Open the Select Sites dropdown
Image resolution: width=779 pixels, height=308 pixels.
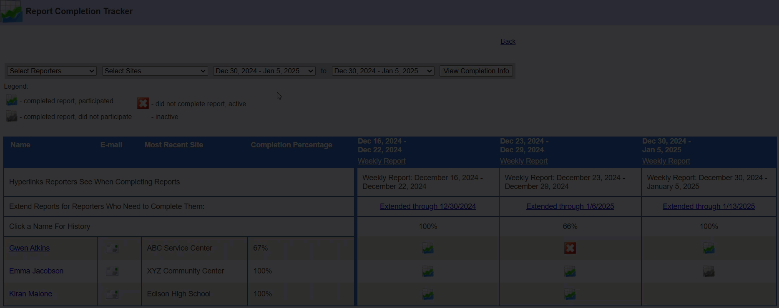point(155,71)
